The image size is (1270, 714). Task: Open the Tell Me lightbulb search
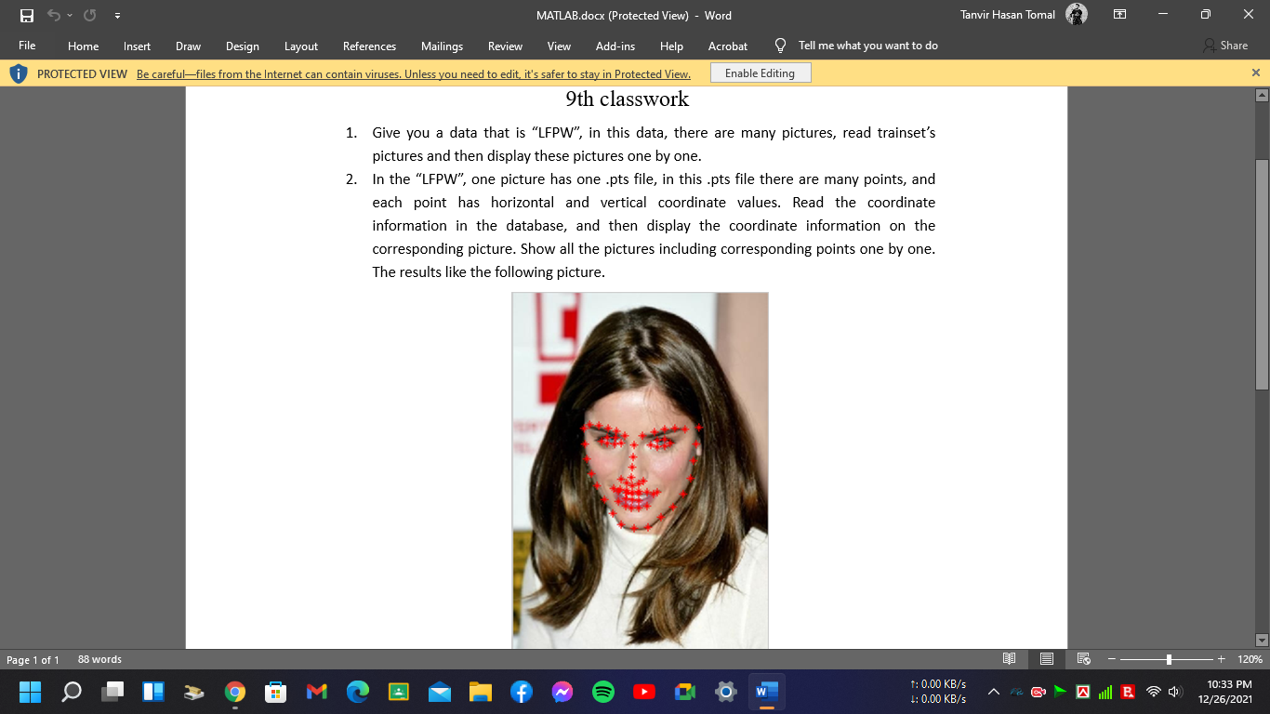[x=780, y=45]
